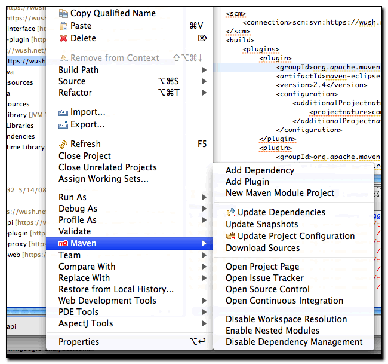The image size is (388, 364).
Task: Expand the Build Path submenu arrow
Action: tap(204, 70)
